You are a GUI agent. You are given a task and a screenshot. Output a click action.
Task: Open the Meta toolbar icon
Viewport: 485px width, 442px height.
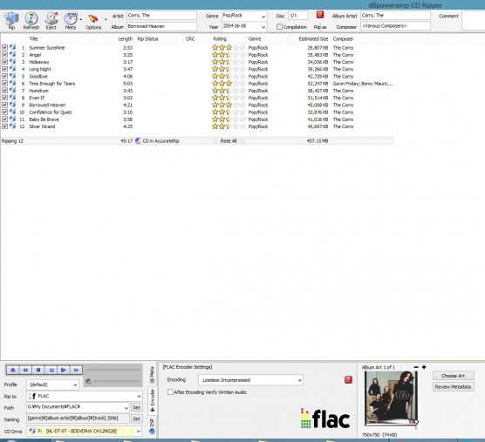(71, 19)
